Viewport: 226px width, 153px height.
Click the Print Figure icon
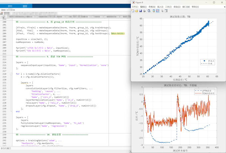point(144,11)
